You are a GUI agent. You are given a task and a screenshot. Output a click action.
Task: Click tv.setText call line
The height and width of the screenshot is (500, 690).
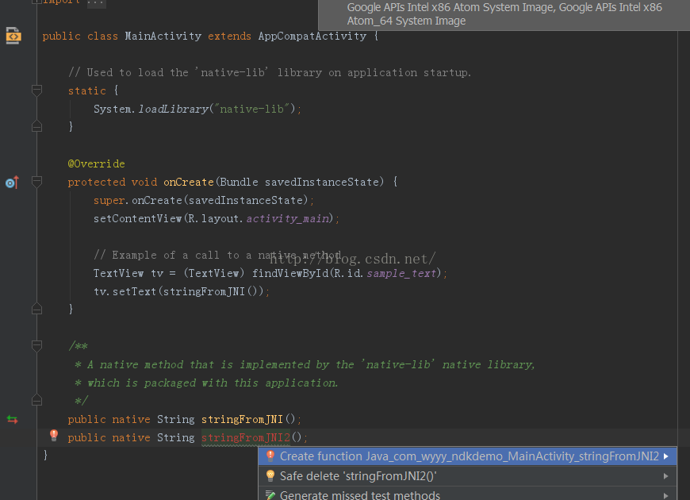pyautogui.click(x=181, y=291)
